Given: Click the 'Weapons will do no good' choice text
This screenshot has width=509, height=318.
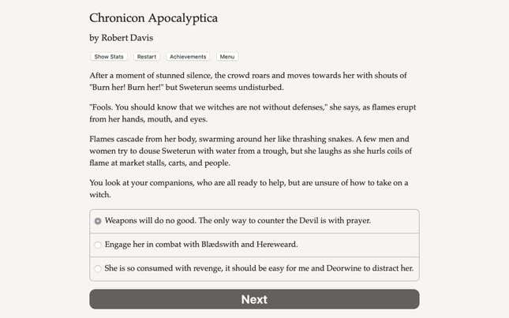Looking at the screenshot, I should coord(238,221).
